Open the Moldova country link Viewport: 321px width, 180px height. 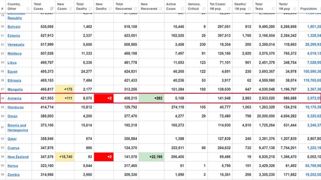[14, 53]
